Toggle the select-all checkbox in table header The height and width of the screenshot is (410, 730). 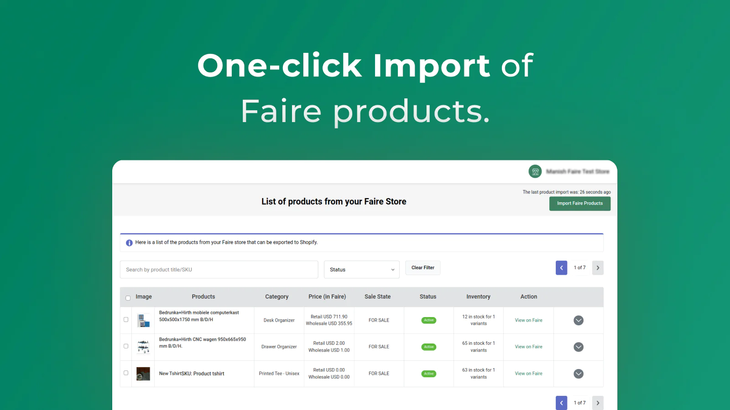pos(128,298)
